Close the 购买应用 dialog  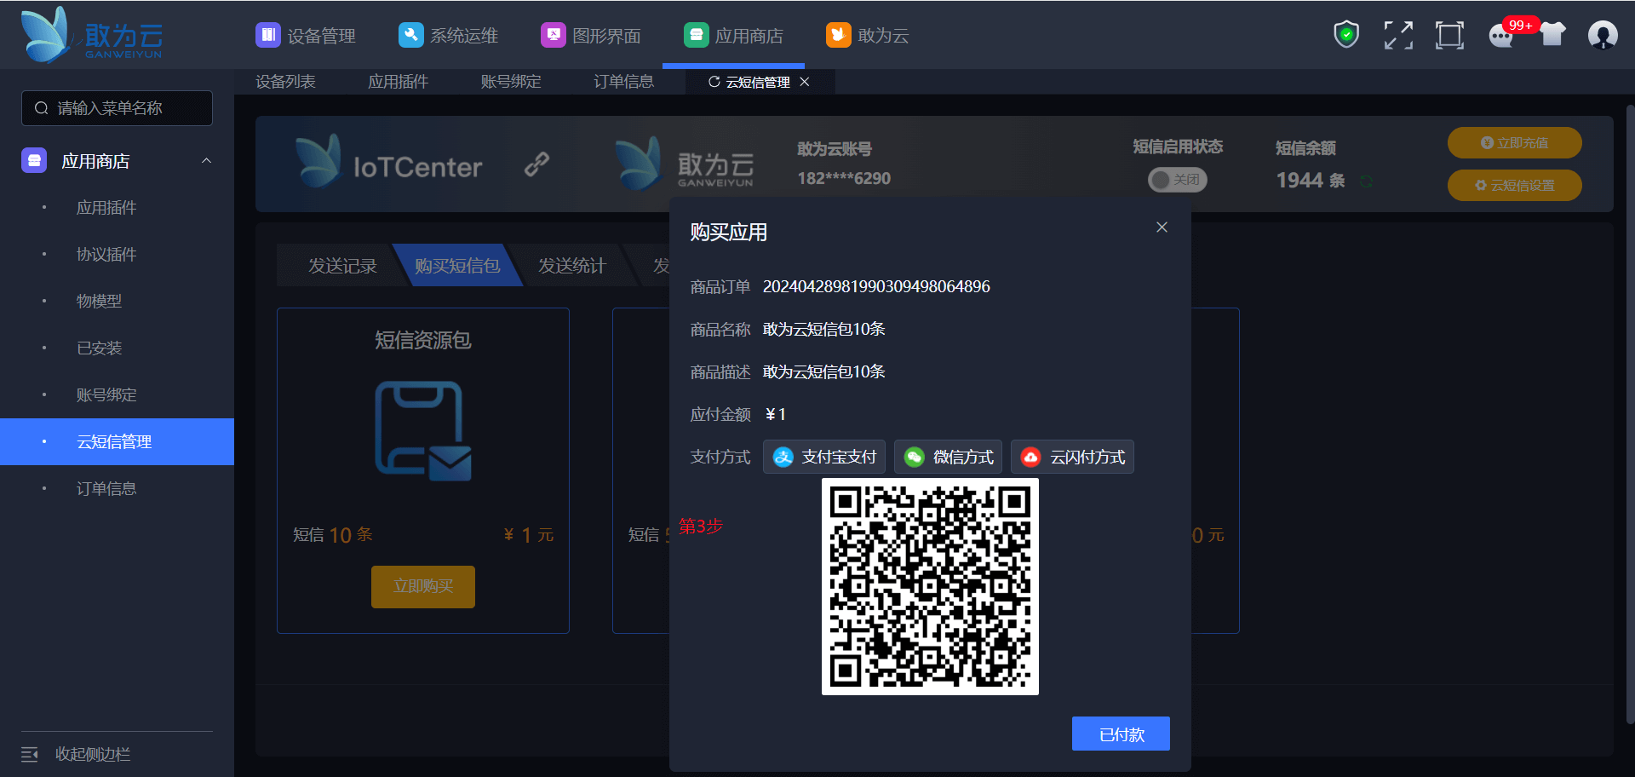pyautogui.click(x=1162, y=227)
